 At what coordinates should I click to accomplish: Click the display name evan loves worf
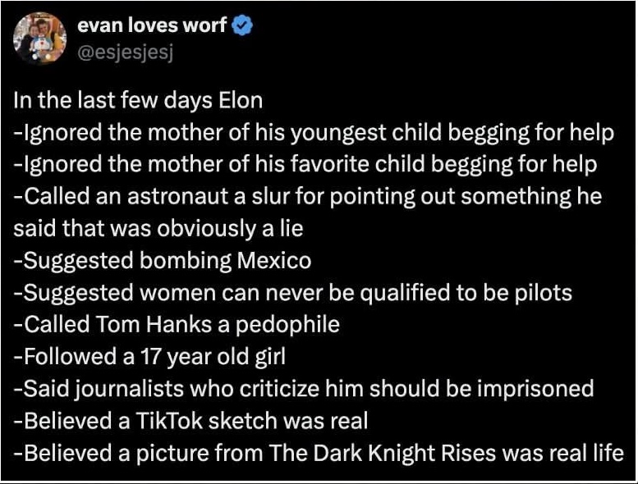tap(152, 25)
